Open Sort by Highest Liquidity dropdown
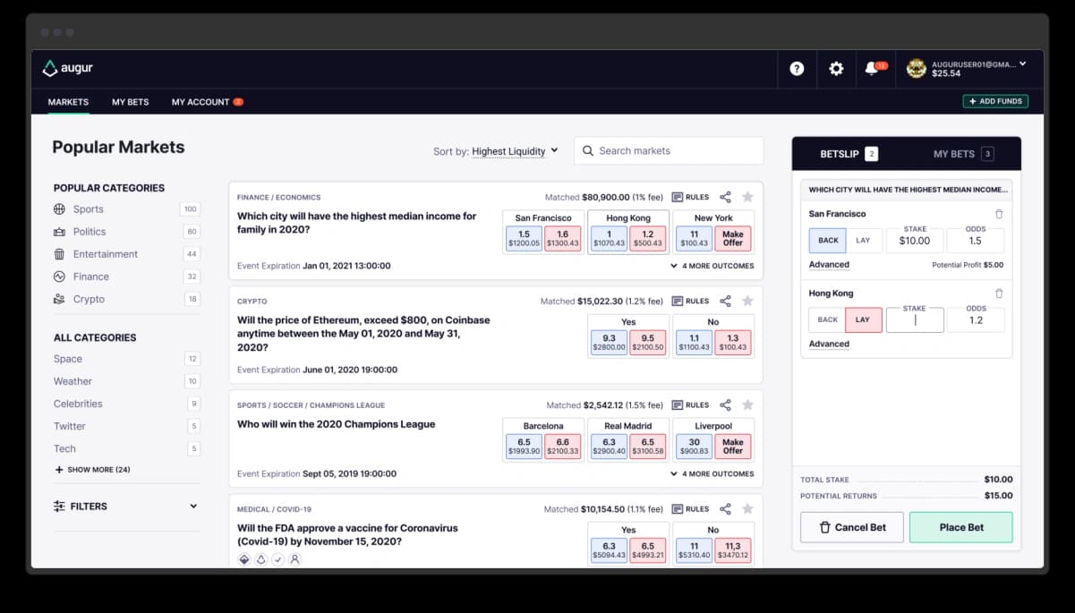This screenshot has width=1075, height=613. (x=515, y=151)
